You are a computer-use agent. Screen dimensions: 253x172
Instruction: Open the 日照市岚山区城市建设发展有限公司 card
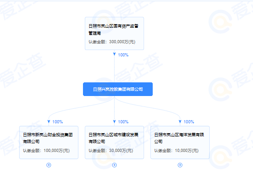(x=114, y=142)
